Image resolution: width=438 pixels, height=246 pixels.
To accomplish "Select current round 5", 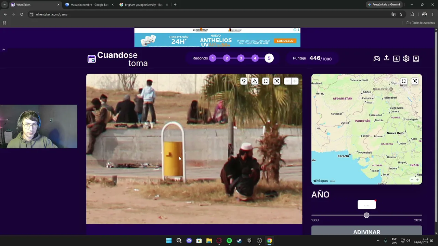I will tap(269, 58).
